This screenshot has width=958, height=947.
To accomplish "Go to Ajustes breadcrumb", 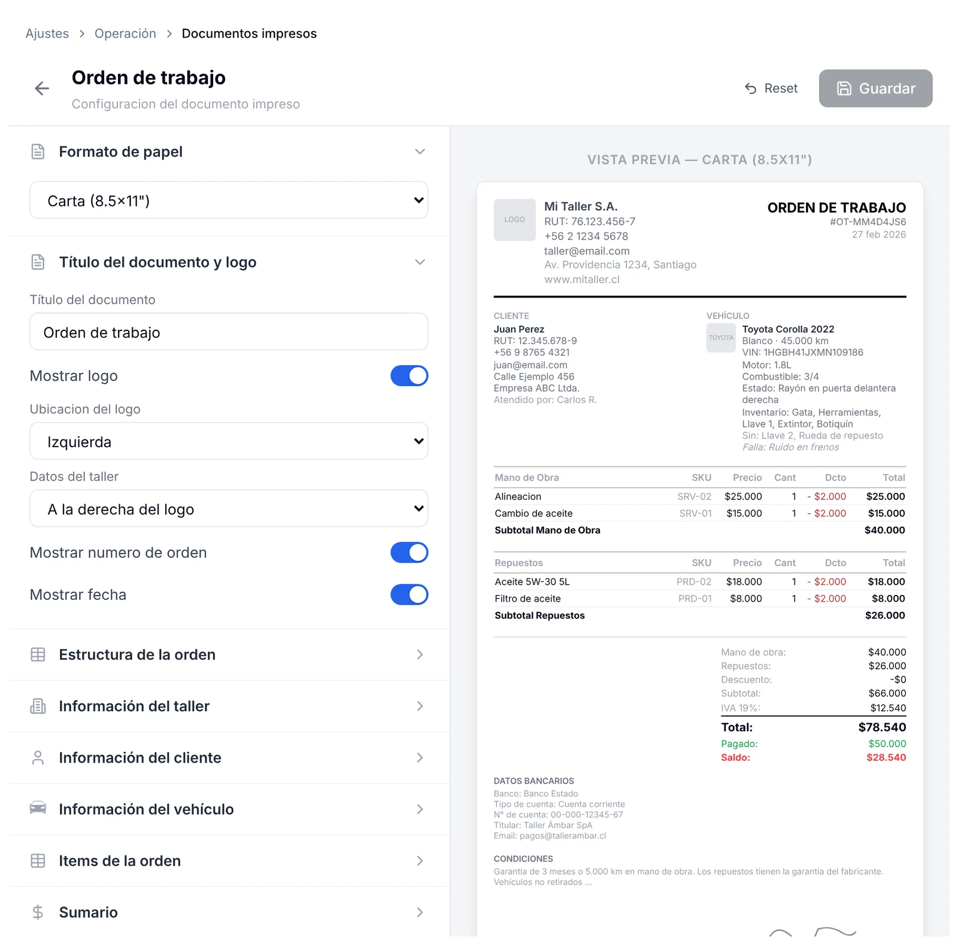I will coord(47,34).
